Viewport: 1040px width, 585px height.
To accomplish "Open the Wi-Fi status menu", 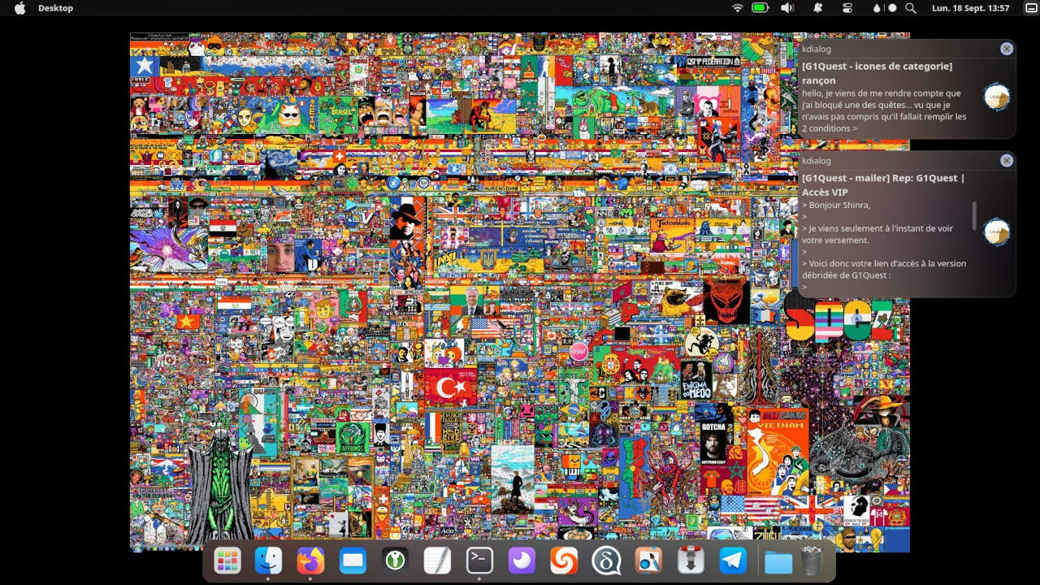I will coord(738,7).
